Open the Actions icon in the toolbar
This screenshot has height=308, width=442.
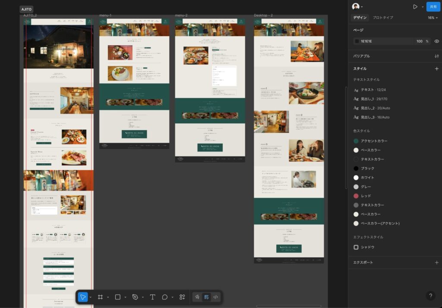(182, 297)
